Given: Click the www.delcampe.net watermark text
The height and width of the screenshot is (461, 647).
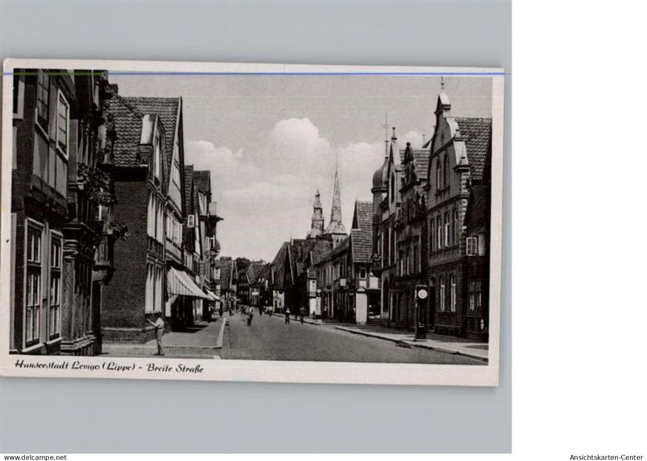Looking at the screenshot, I should click(33, 457).
